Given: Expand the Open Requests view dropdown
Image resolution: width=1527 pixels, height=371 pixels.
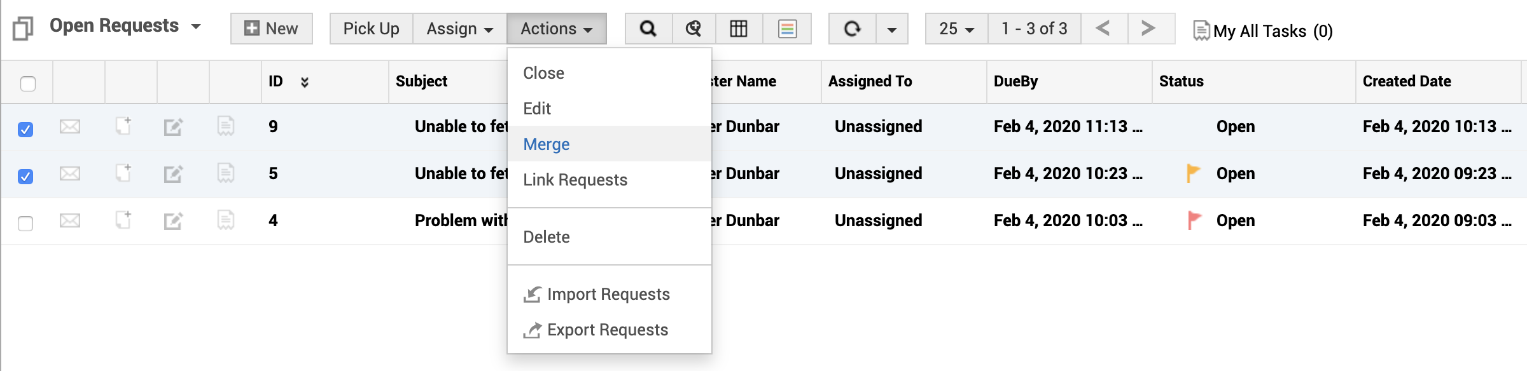Looking at the screenshot, I should pyautogui.click(x=196, y=27).
